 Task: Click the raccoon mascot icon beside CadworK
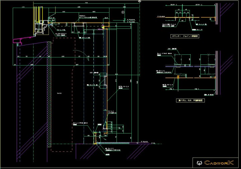click(x=199, y=163)
